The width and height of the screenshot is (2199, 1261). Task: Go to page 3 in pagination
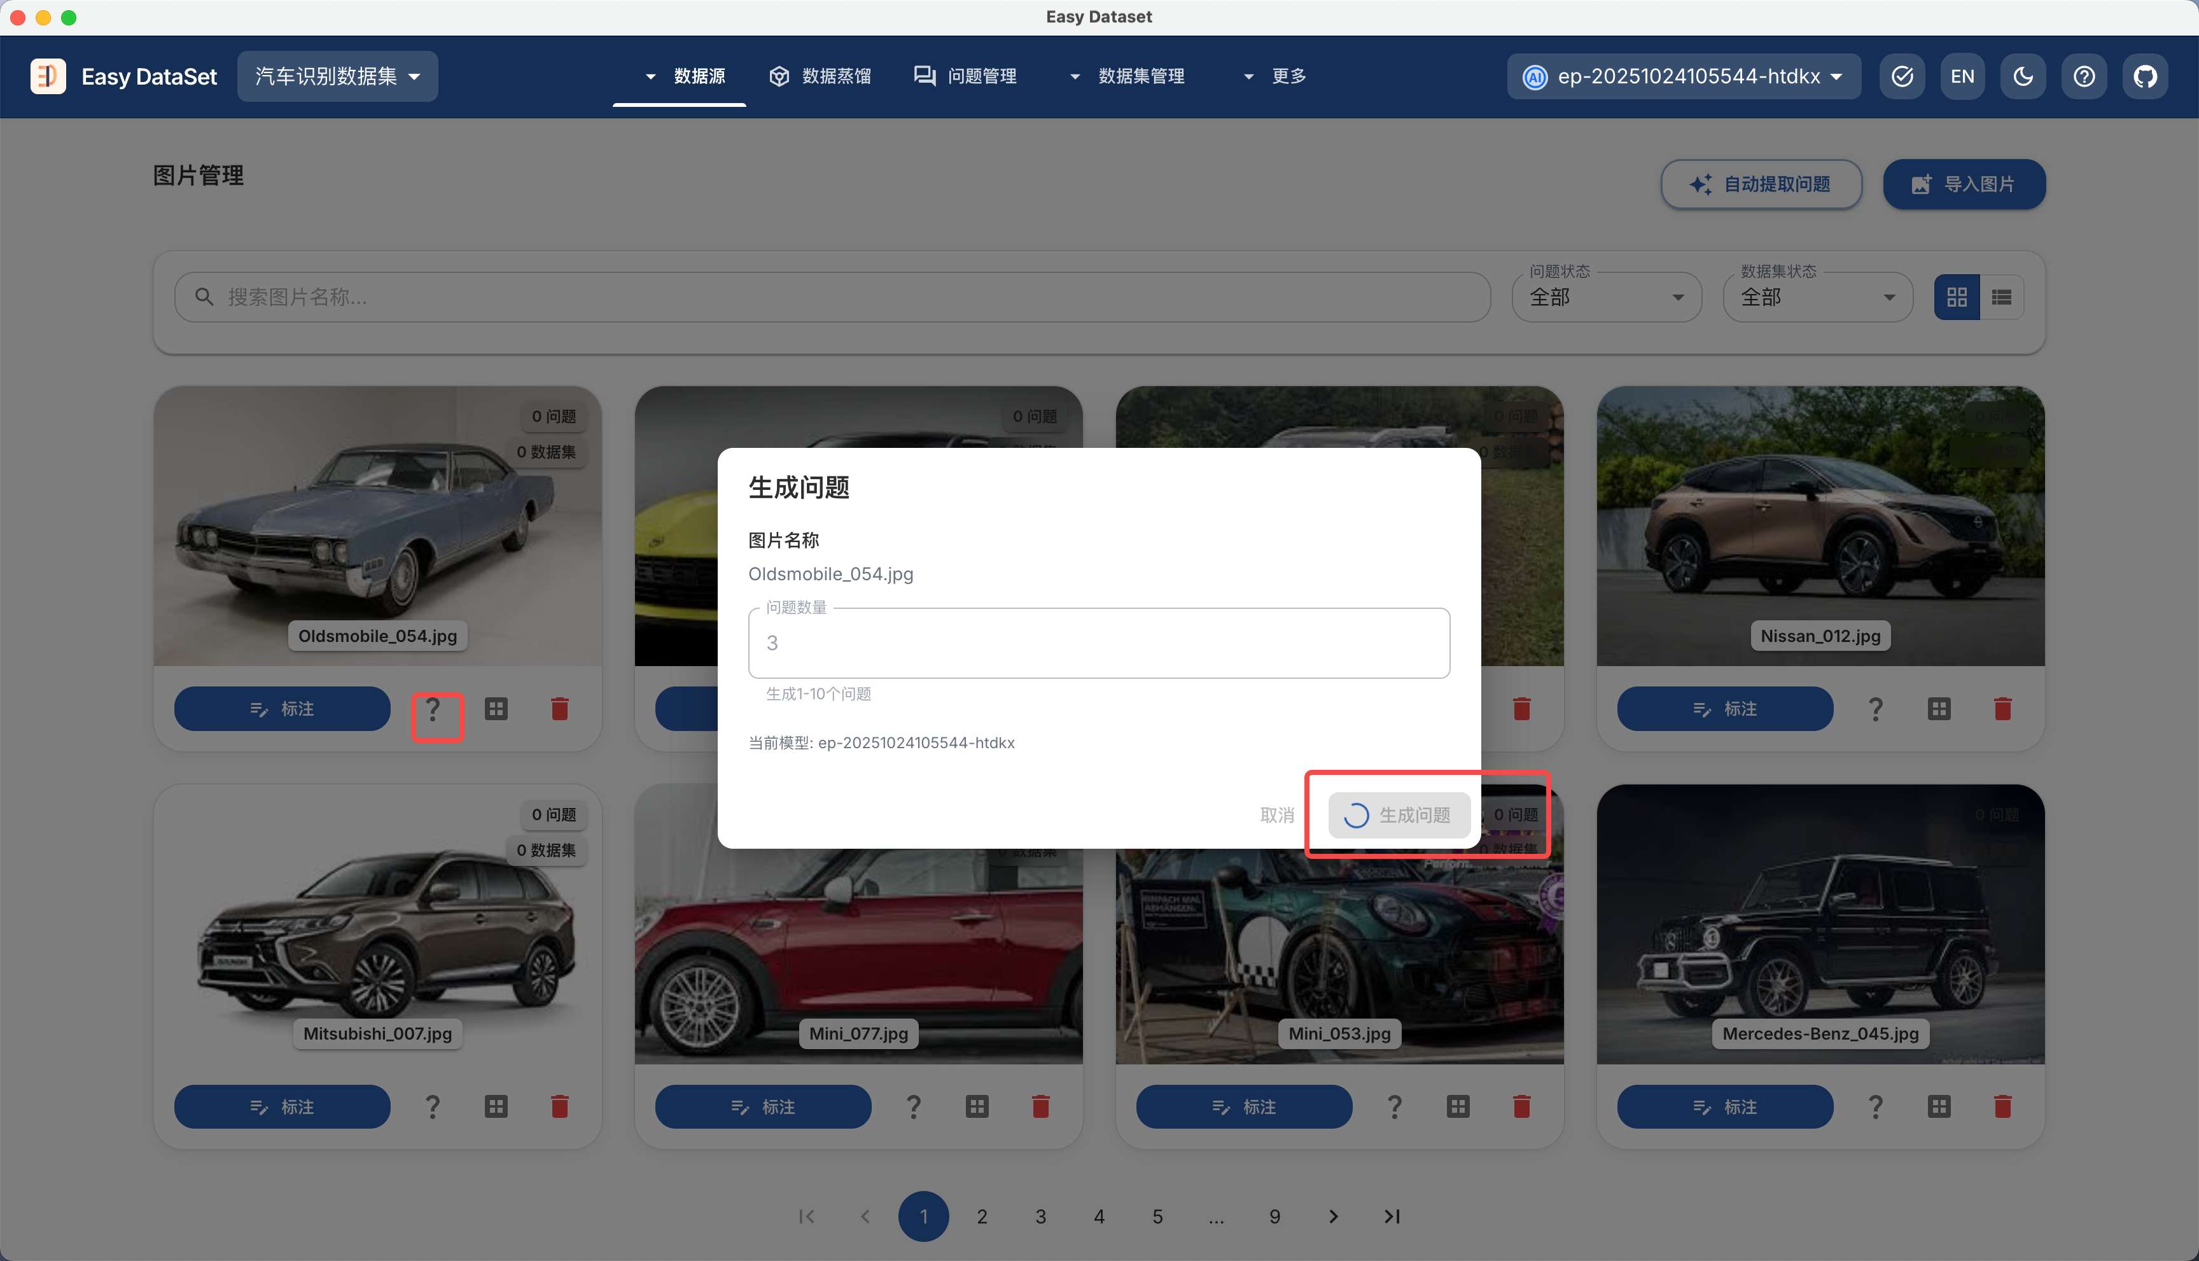(1040, 1216)
